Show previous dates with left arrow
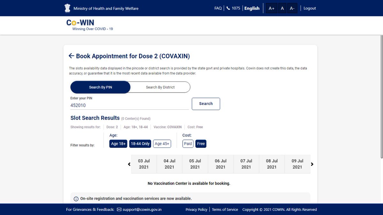The width and height of the screenshot is (383, 215). (x=129, y=164)
